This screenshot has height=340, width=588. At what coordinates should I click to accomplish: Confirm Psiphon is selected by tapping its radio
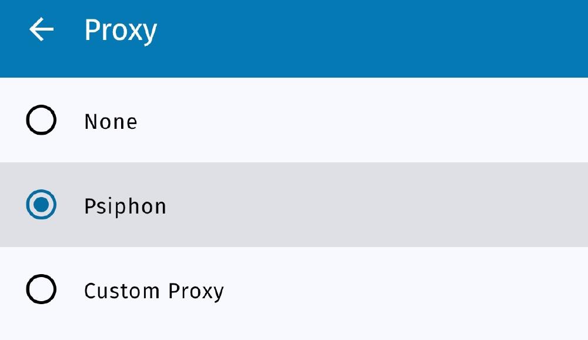tap(41, 205)
